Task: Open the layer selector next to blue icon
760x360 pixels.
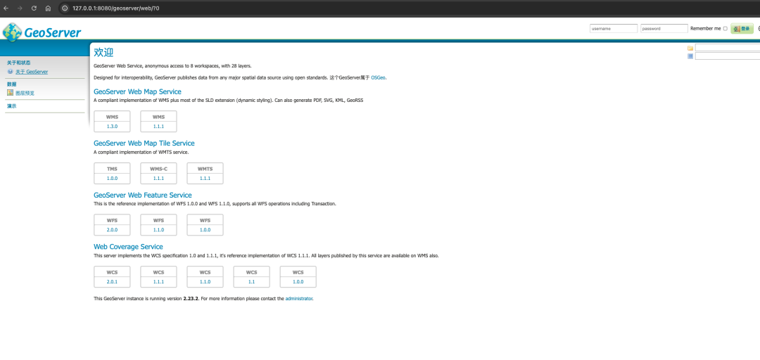Action: pos(727,56)
